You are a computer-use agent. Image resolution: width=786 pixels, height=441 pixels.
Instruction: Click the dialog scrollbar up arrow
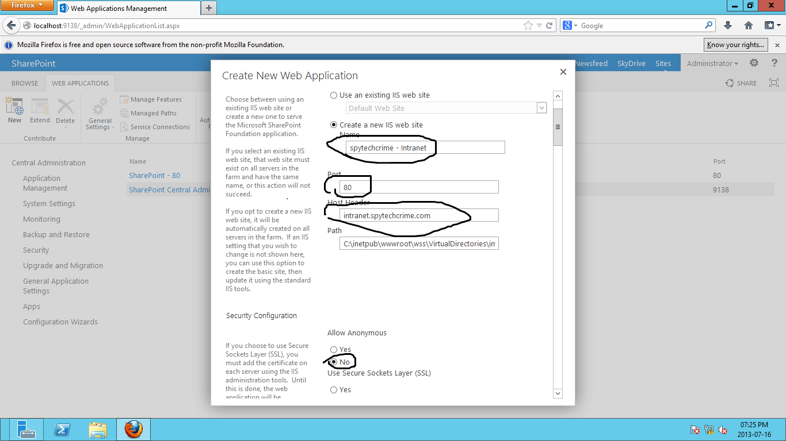(558, 96)
